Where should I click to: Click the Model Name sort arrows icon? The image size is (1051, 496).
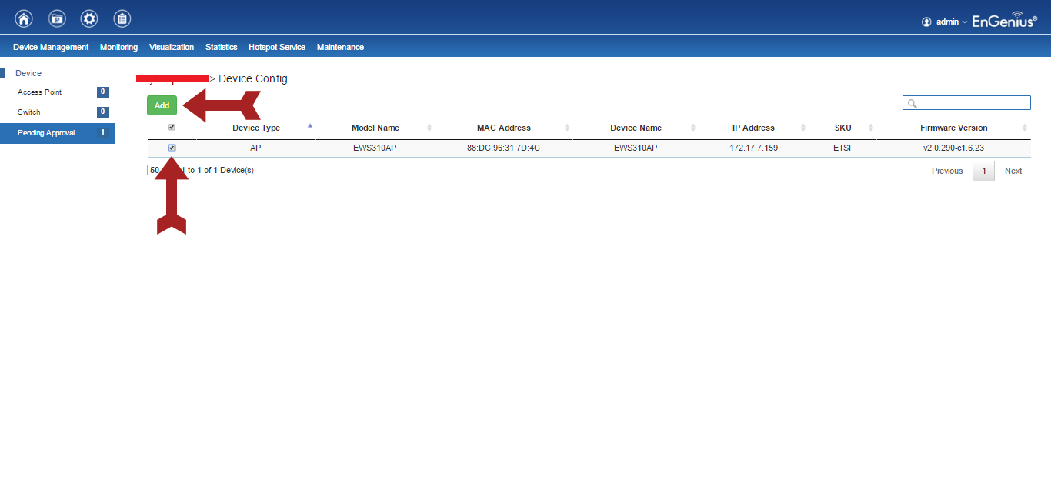(429, 128)
